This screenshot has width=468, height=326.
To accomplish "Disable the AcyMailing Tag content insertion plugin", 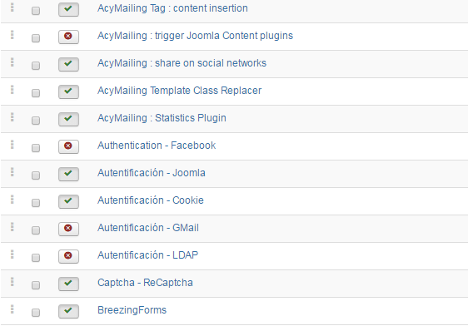I will (x=68, y=9).
